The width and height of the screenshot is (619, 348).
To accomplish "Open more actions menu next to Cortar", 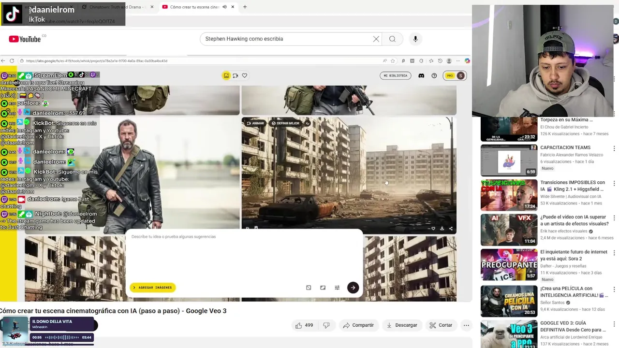I will 466,325.
